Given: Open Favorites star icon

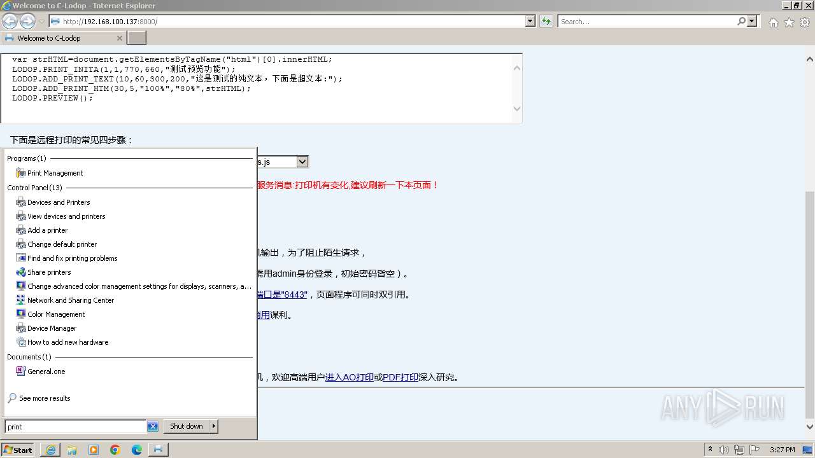Looking at the screenshot, I should (789, 22).
